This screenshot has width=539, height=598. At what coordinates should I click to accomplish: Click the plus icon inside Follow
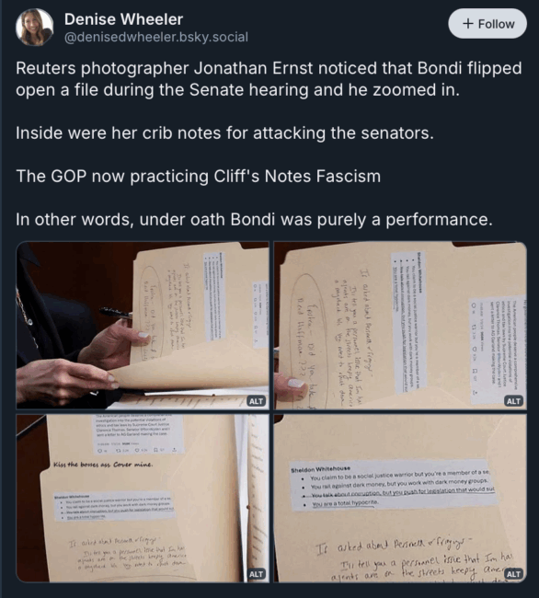click(x=468, y=24)
